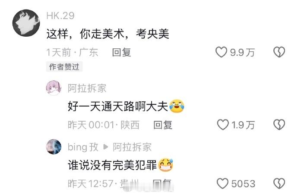298x195 pixels.
Task: Reply to 阿拉拆家's comment via 回复
Action: [163, 125]
